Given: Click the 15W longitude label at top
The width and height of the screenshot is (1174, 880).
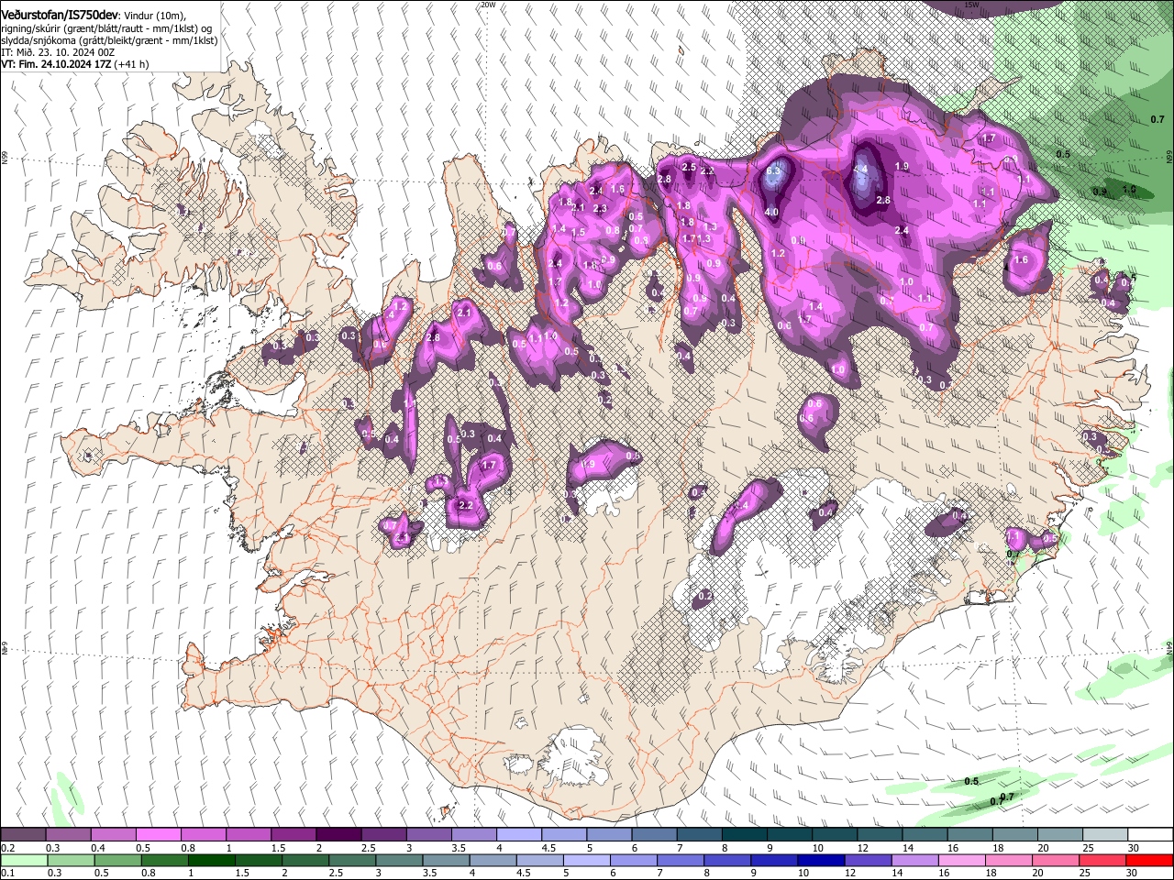Looking at the screenshot, I should point(972,5).
